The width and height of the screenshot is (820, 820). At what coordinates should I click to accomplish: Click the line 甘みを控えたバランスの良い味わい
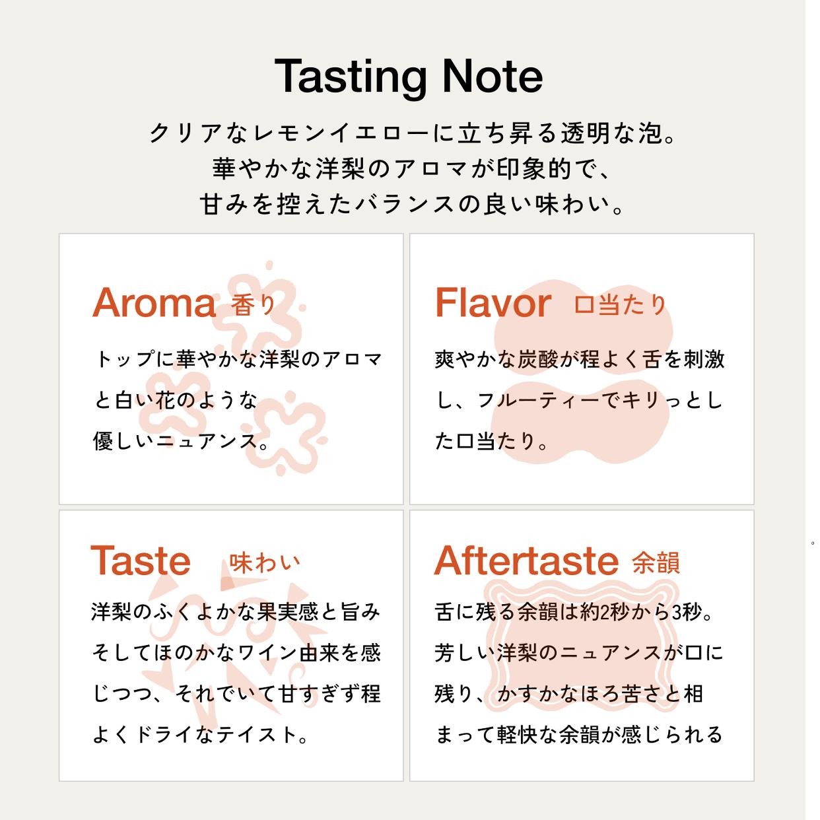click(413, 204)
